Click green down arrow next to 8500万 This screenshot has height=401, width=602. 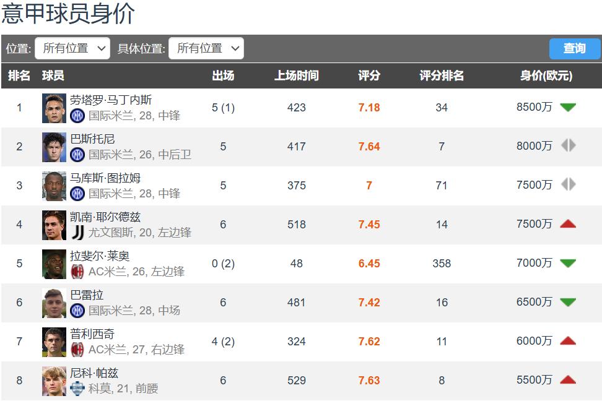click(568, 107)
